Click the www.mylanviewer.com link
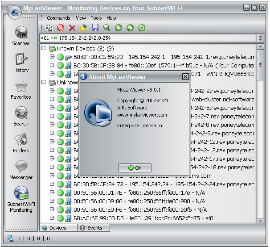The image size is (270, 247). pos(142,115)
